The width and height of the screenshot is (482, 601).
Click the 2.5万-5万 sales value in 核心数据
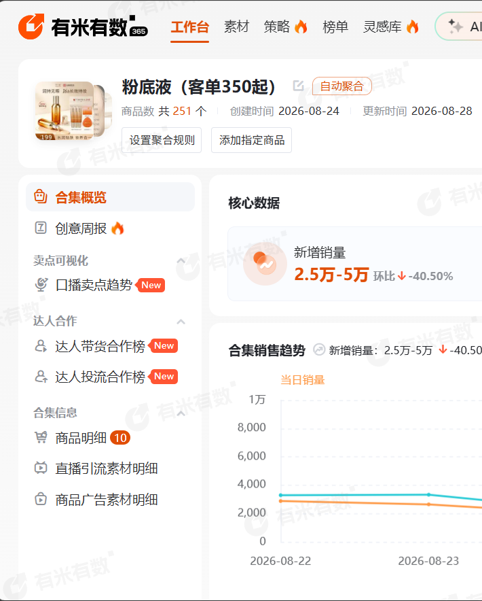tap(331, 275)
